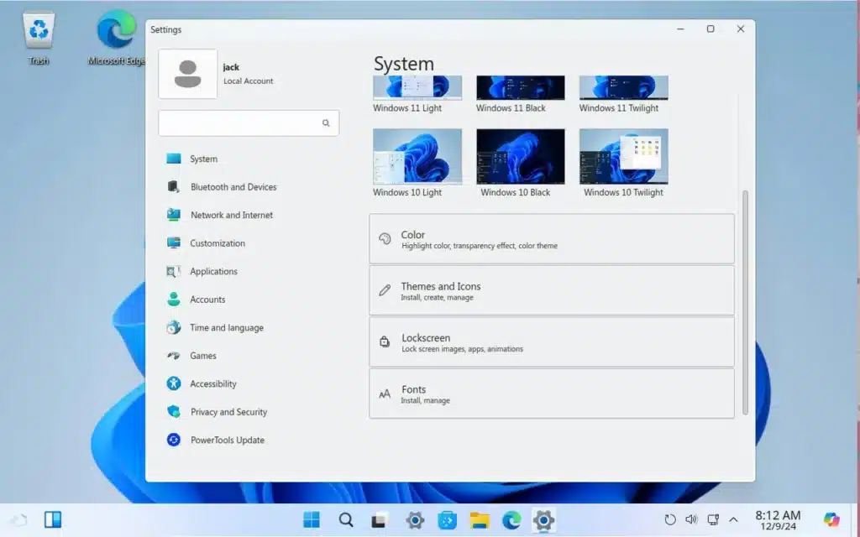This screenshot has width=860, height=537.
Task: Open Themes and Icons card
Action: click(x=552, y=290)
